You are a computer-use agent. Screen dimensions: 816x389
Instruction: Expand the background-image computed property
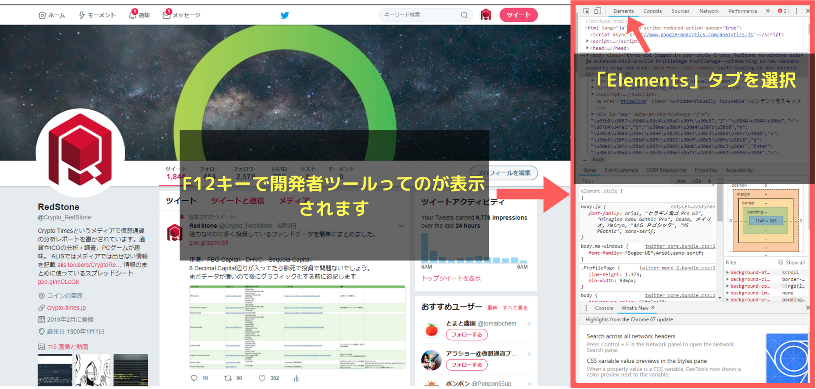pyautogui.click(x=728, y=293)
